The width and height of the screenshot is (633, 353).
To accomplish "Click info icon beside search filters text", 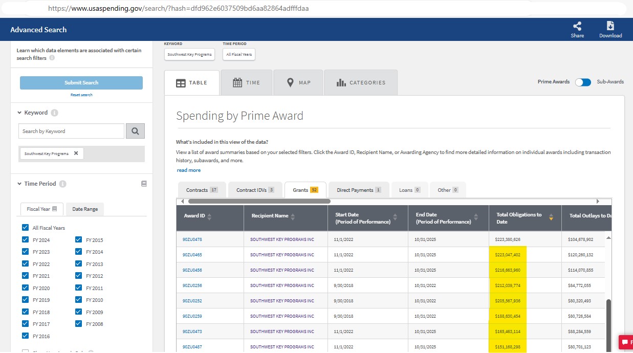I will pos(52,58).
